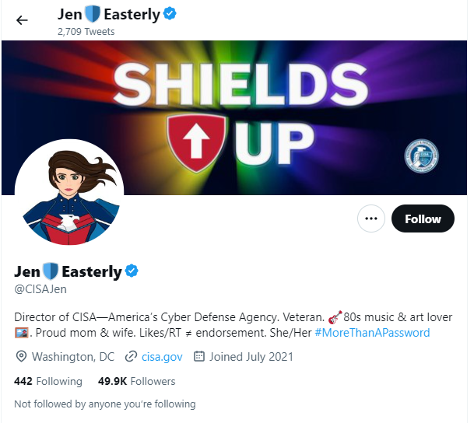
Task: Click the blue shield emoji in profile name
Action: [x=50, y=271]
